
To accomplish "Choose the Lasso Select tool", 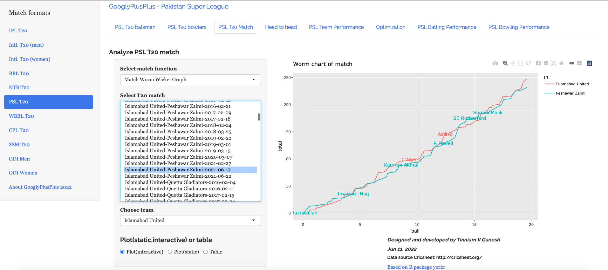I will point(528,63).
